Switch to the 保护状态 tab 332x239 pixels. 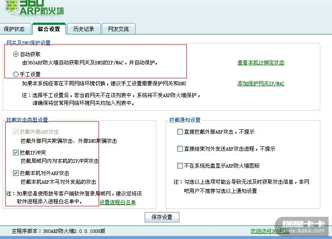point(14,29)
